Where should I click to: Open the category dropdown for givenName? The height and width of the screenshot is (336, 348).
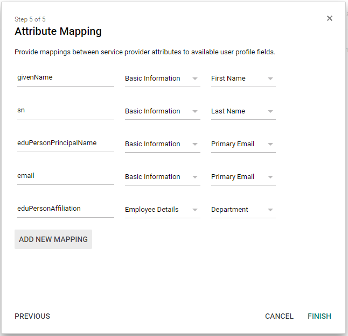162,78
